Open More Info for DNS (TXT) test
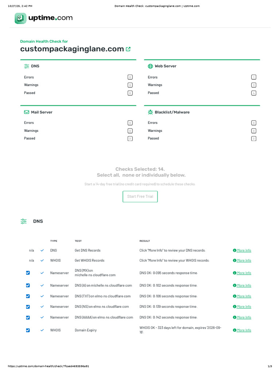The height and width of the screenshot is (373, 280). coord(242,296)
